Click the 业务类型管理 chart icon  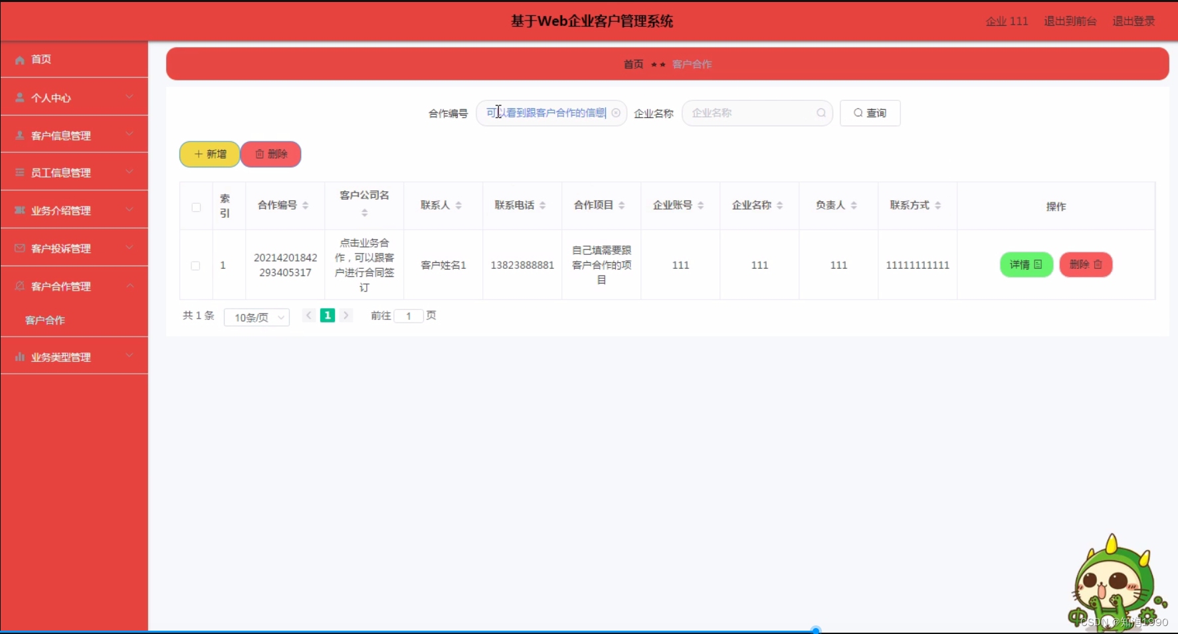[19, 356]
